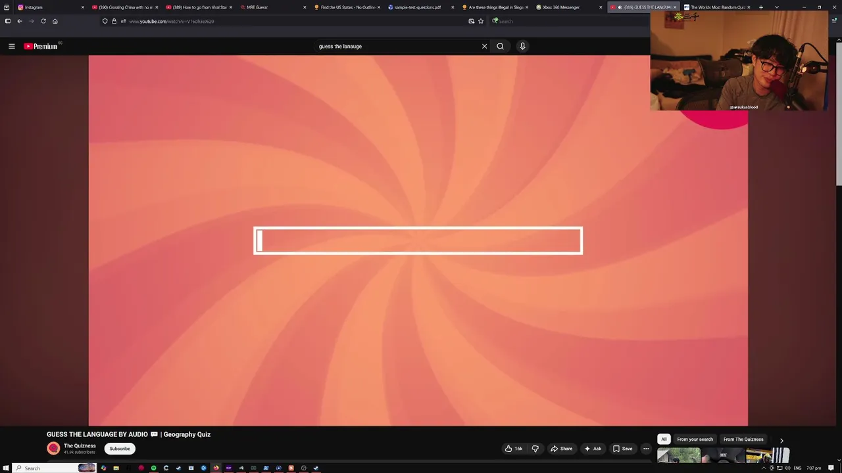
Task: Close the MRT Guessr tab
Action: [x=305, y=7]
